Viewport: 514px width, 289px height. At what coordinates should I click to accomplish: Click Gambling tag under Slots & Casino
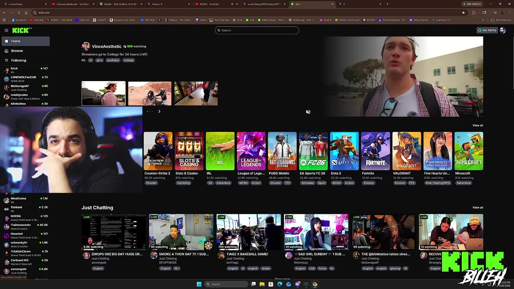[x=183, y=183]
